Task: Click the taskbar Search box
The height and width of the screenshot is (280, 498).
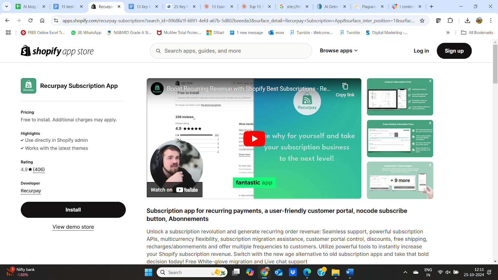Action: 192,272
